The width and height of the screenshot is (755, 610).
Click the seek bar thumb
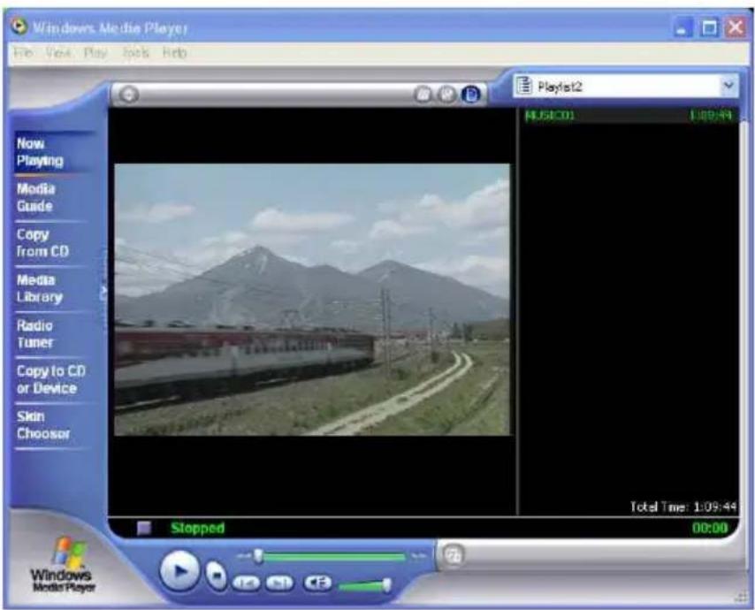click(x=258, y=556)
